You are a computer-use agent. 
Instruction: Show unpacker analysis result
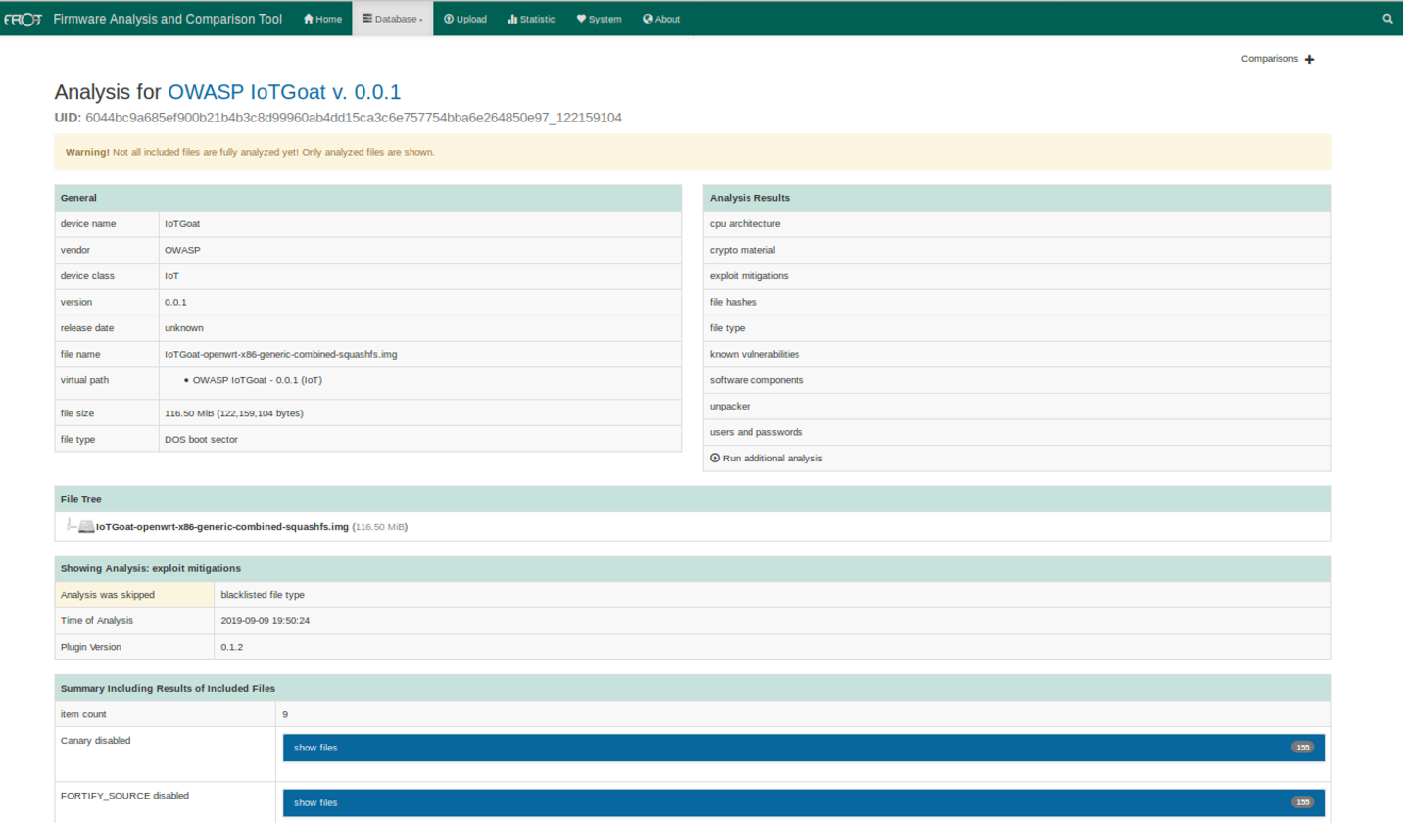1017,406
